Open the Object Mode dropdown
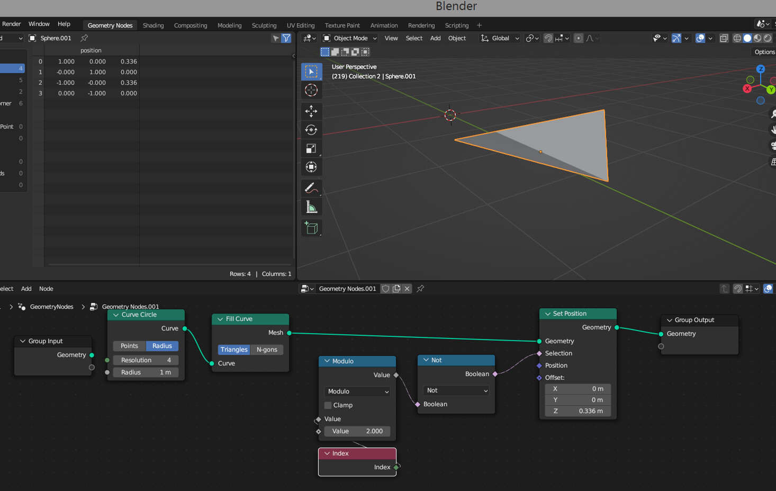The width and height of the screenshot is (776, 491). click(x=350, y=38)
